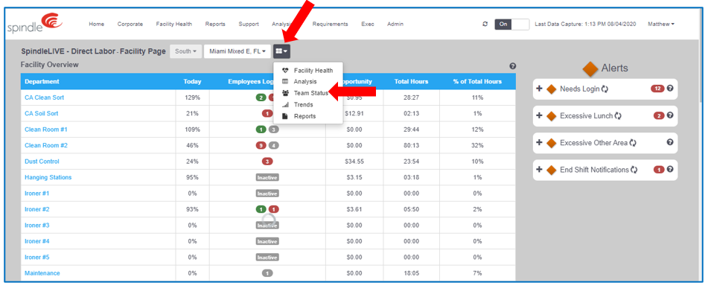Refresh the Excessive Other Area alert
The width and height of the screenshot is (708, 288).
(633, 143)
